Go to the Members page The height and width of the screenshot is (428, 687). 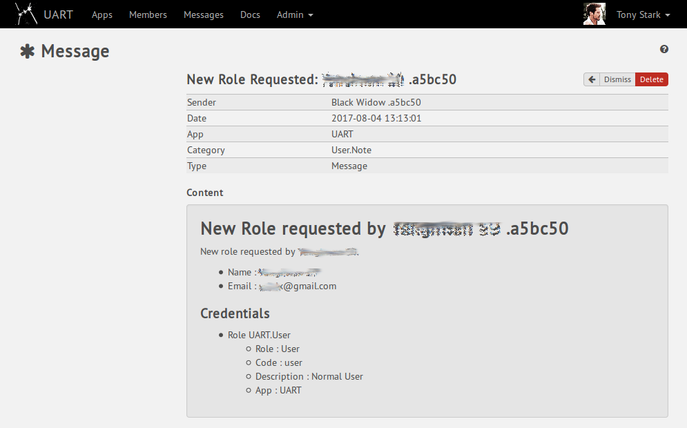pos(148,14)
